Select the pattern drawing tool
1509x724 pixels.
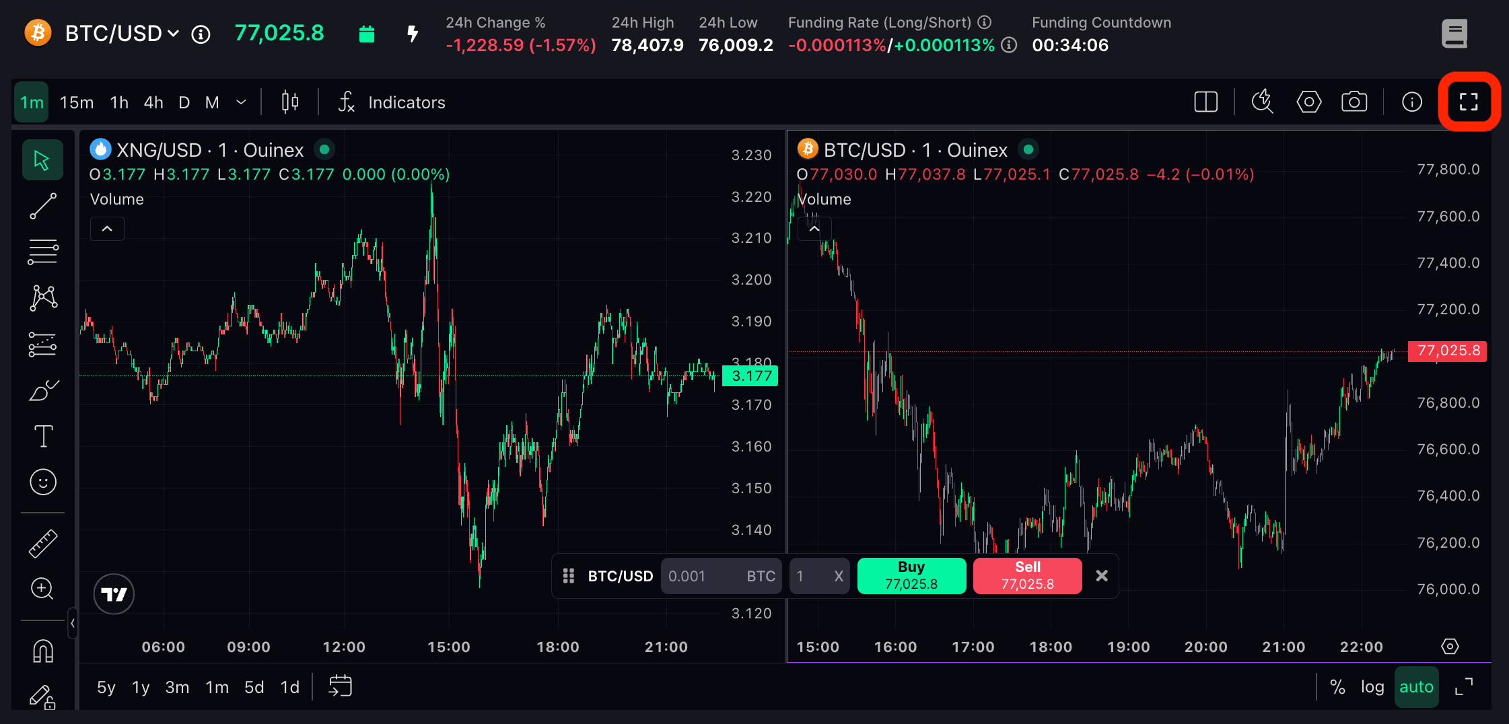coord(42,298)
